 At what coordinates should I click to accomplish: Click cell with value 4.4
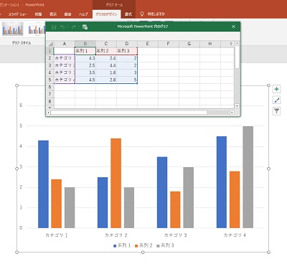106,65
